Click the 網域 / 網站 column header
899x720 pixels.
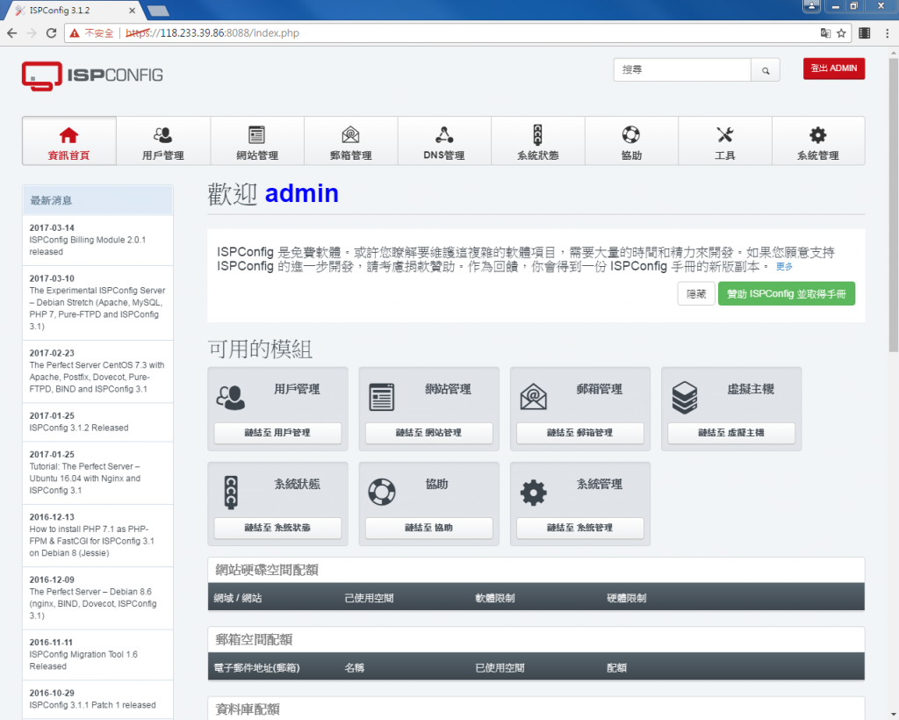tap(237, 598)
